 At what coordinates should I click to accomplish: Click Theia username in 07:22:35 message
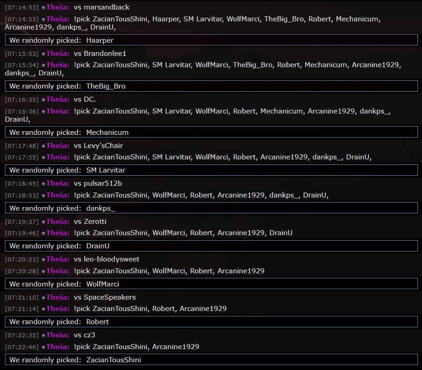pyautogui.click(x=58, y=335)
